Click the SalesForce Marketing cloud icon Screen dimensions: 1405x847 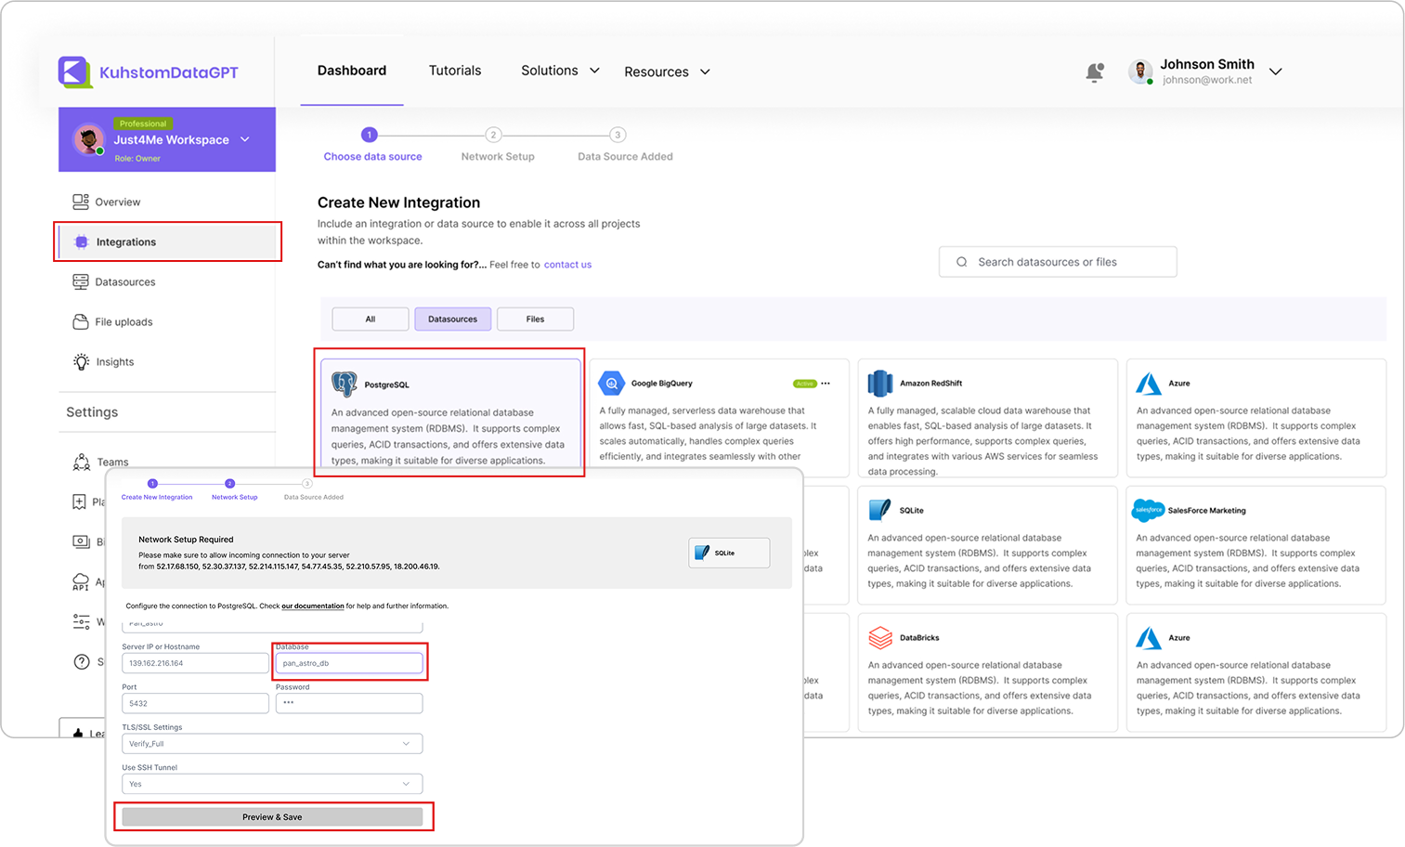click(x=1148, y=510)
